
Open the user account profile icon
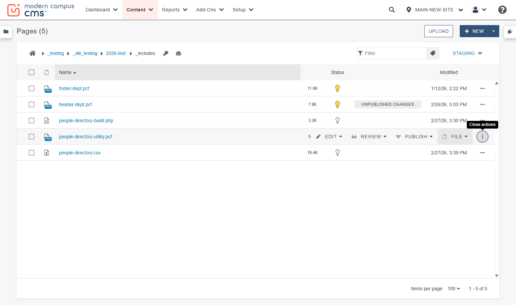(475, 10)
